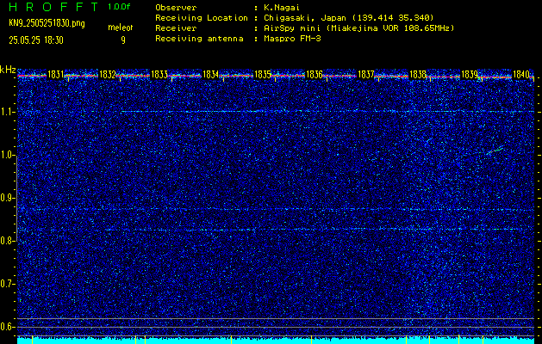Click the 1836 time marker

(315, 75)
